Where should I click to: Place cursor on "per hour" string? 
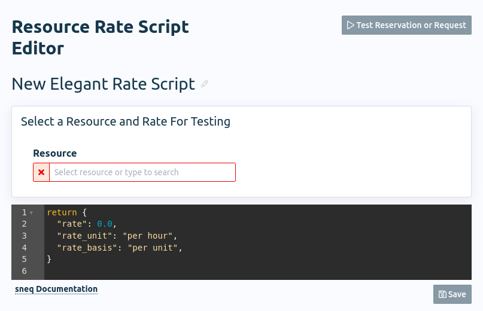(x=147, y=236)
